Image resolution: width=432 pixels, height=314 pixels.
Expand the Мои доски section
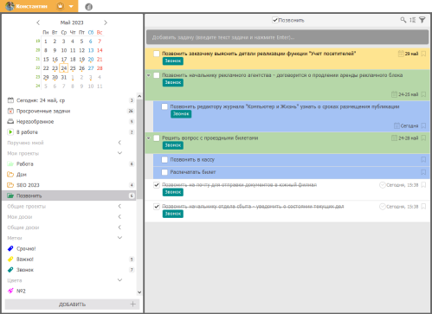pyautogui.click(x=119, y=216)
